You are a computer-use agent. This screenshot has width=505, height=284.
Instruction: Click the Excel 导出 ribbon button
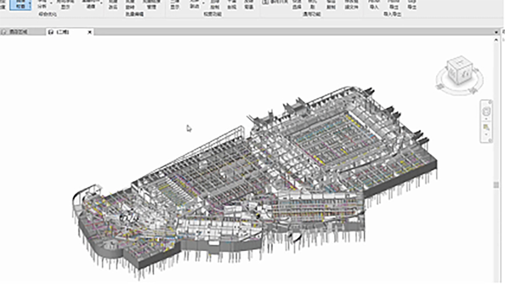393,5
